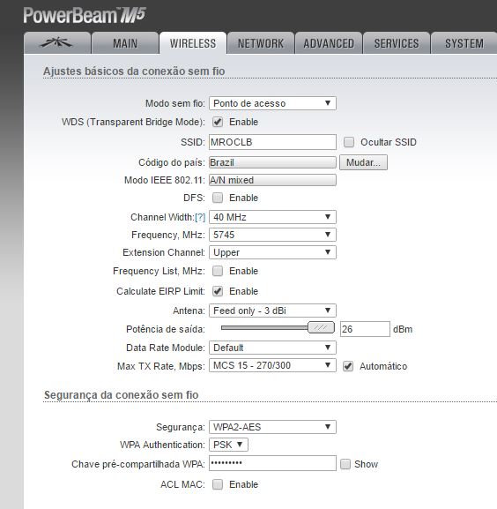Screen dimensions: 497x509
Task: Enable the DFS checkbox
Action: pyautogui.click(x=218, y=198)
